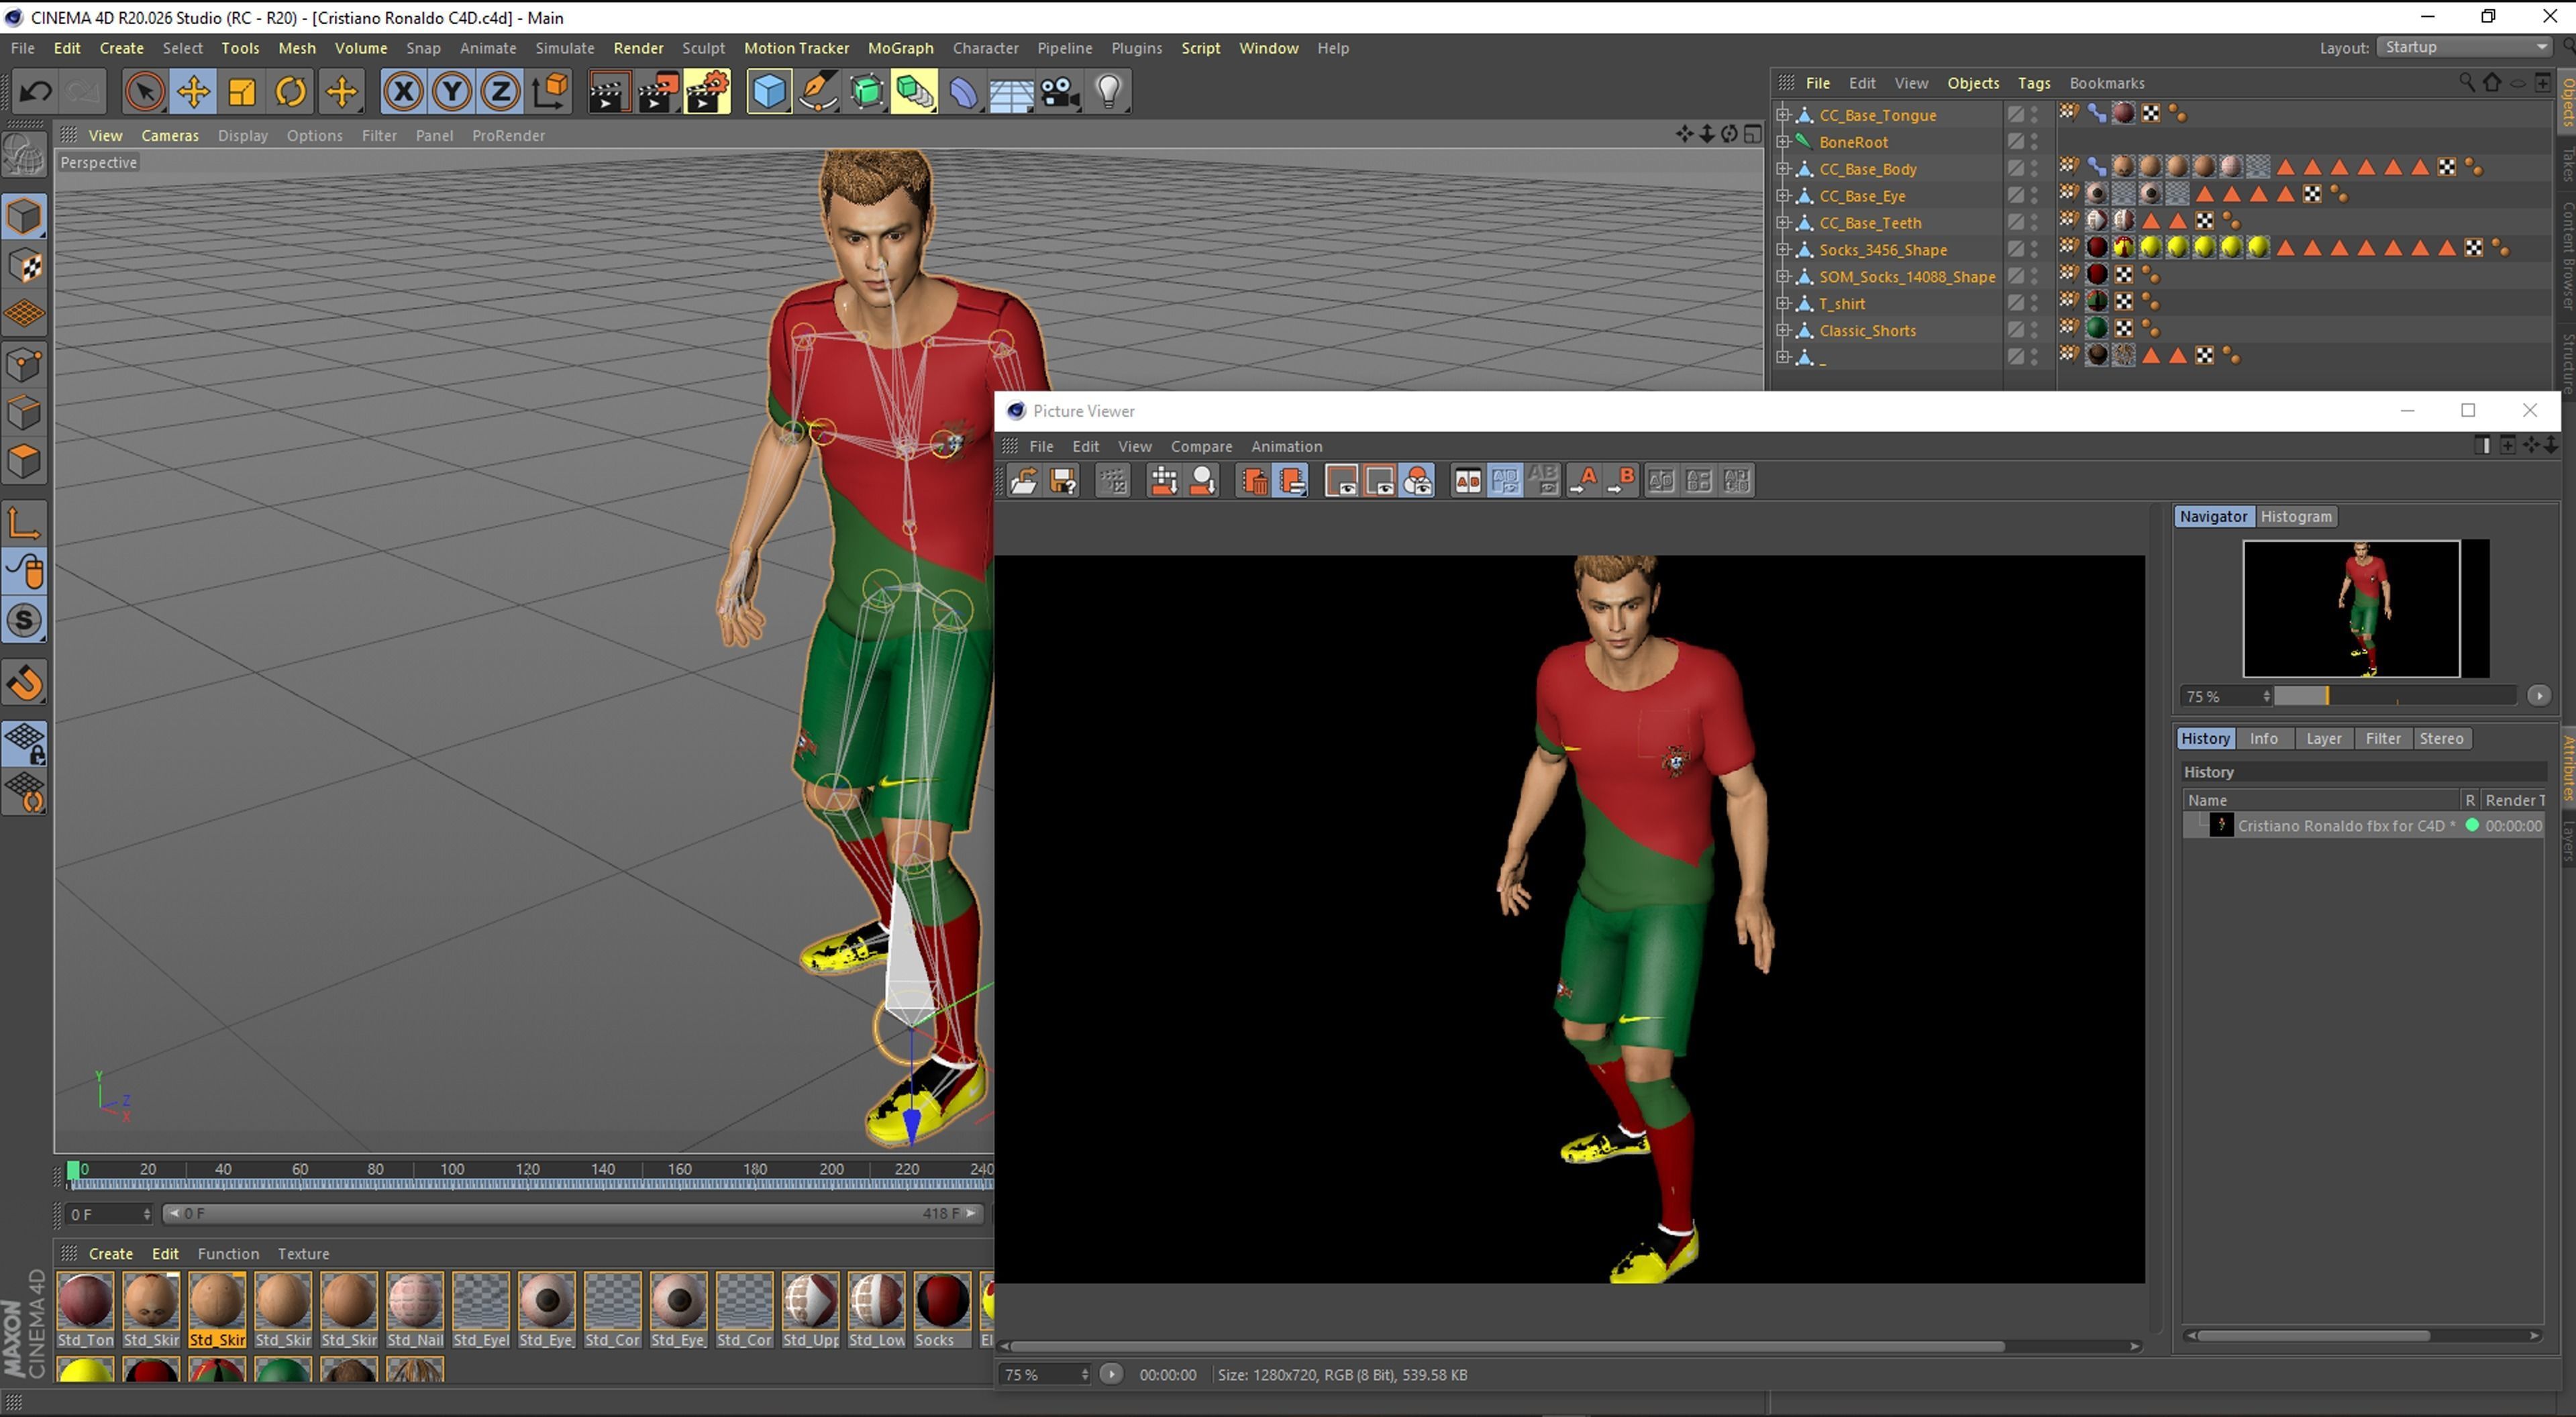Switch to the Histogram tab
This screenshot has height=1417, width=2576.
pos(2295,517)
